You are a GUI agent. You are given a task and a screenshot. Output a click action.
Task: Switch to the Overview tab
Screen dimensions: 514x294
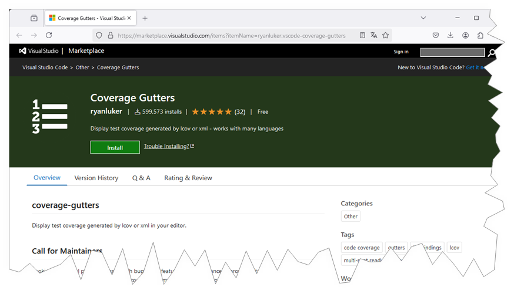point(47,178)
